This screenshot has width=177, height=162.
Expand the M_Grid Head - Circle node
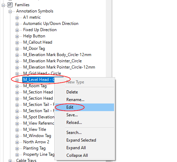[x=17, y=74]
